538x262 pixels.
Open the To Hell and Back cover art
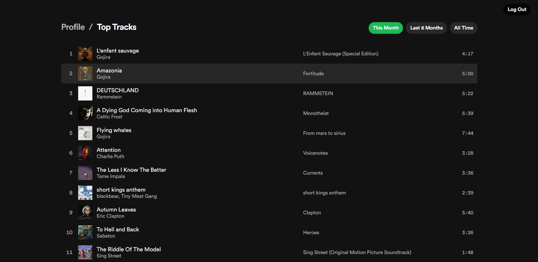pos(85,232)
